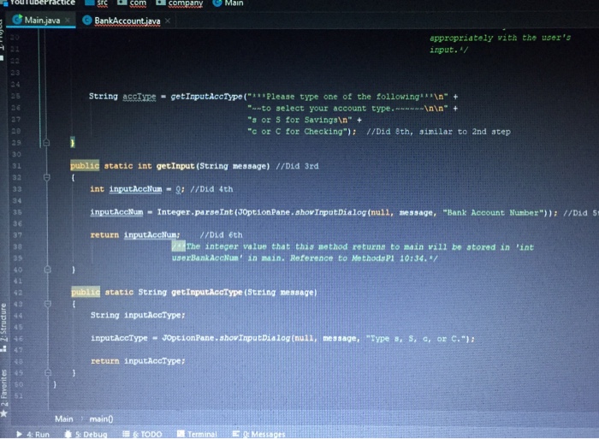Click getInputAccType method declaration on line 42
Viewport: 599px width, 439px height.
tap(207, 293)
